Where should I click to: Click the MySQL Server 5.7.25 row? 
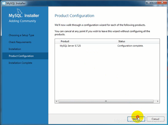coord(107,46)
